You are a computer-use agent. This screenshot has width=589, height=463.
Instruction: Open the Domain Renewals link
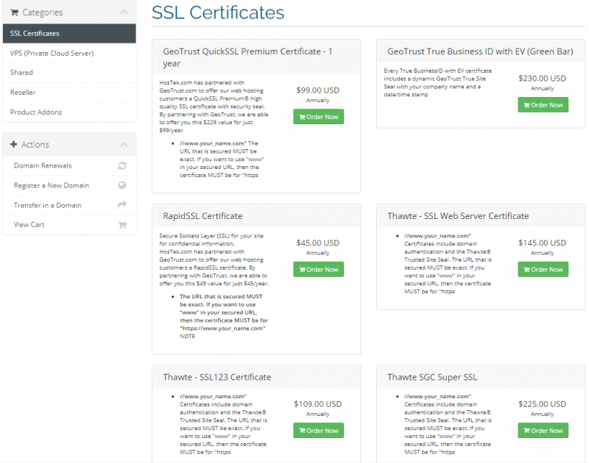[x=41, y=166]
